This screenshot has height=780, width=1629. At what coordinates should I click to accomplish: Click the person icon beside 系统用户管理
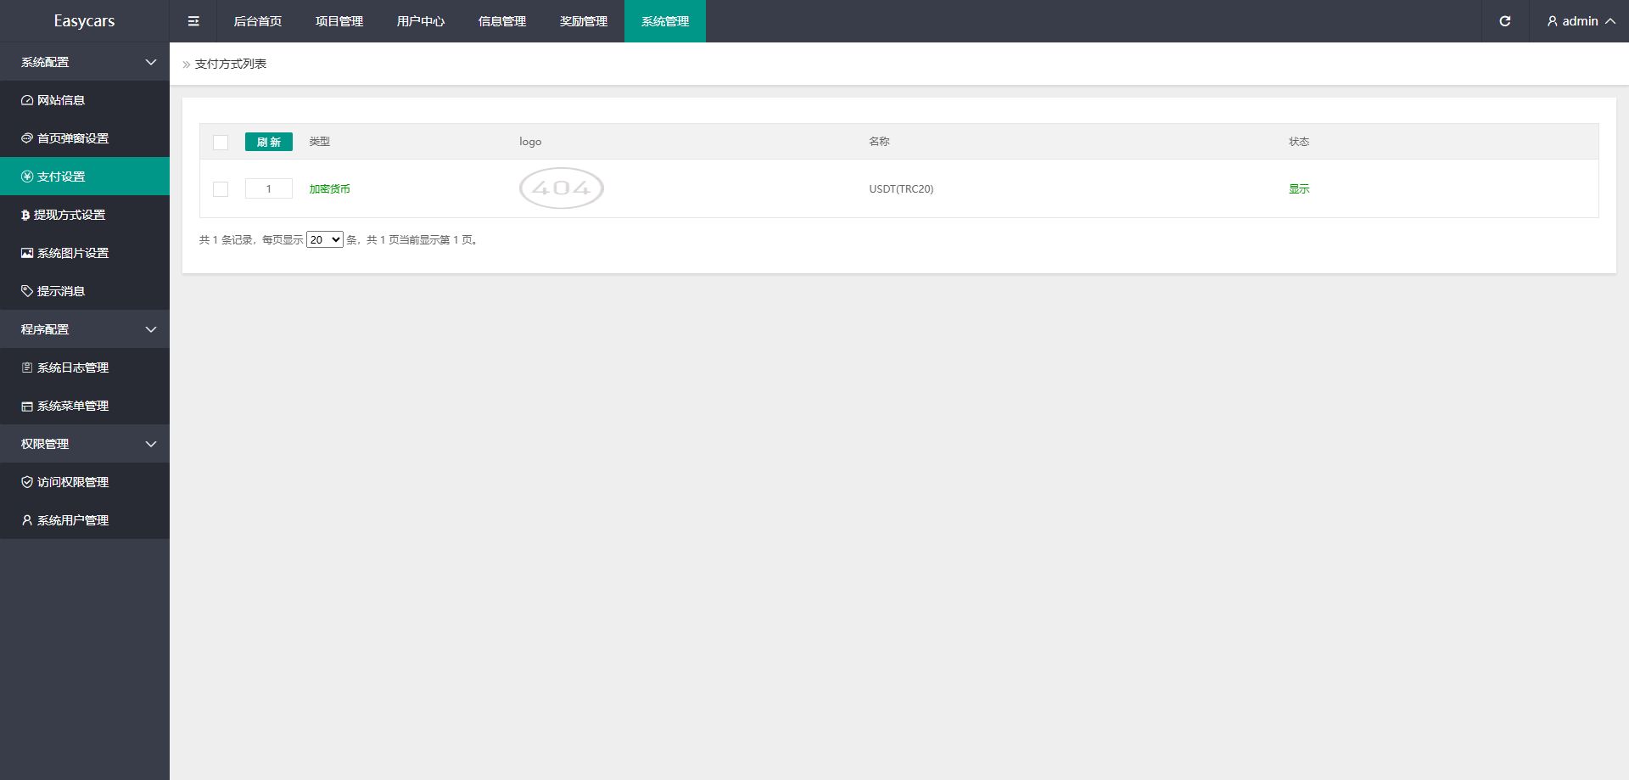[27, 520]
